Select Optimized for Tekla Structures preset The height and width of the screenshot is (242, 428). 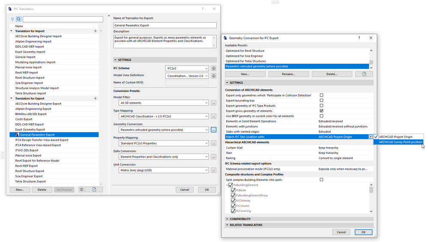[x=297, y=61]
